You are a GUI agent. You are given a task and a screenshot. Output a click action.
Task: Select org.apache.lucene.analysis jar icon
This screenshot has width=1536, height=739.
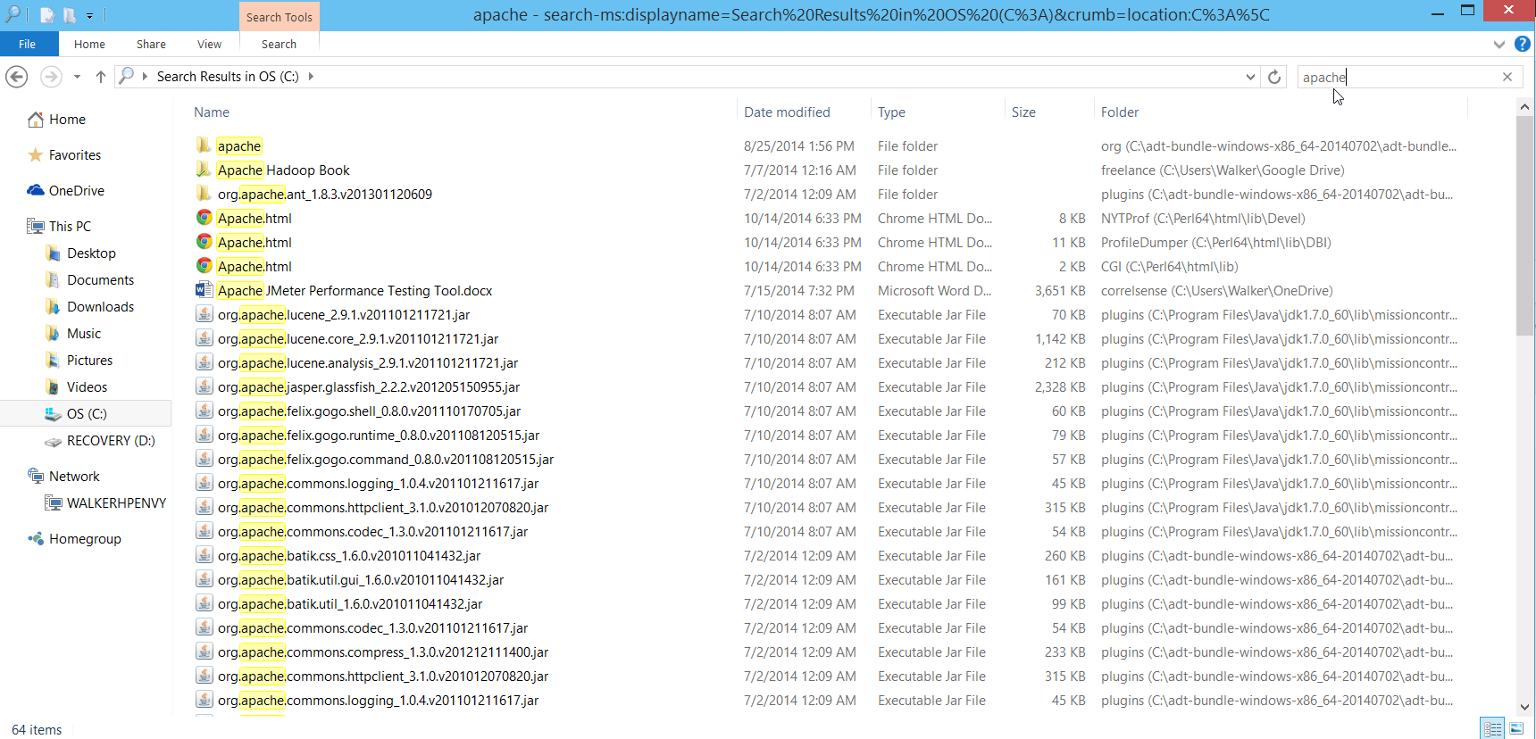205,362
